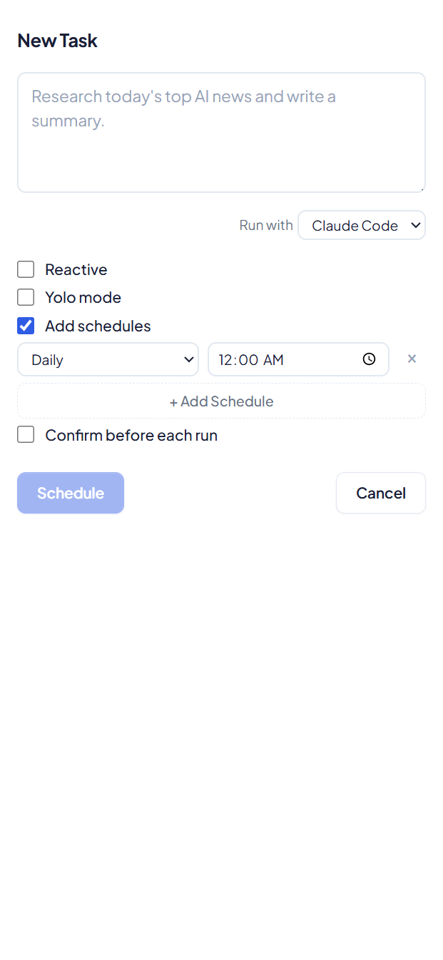Click the Add Schedule button

(221, 401)
